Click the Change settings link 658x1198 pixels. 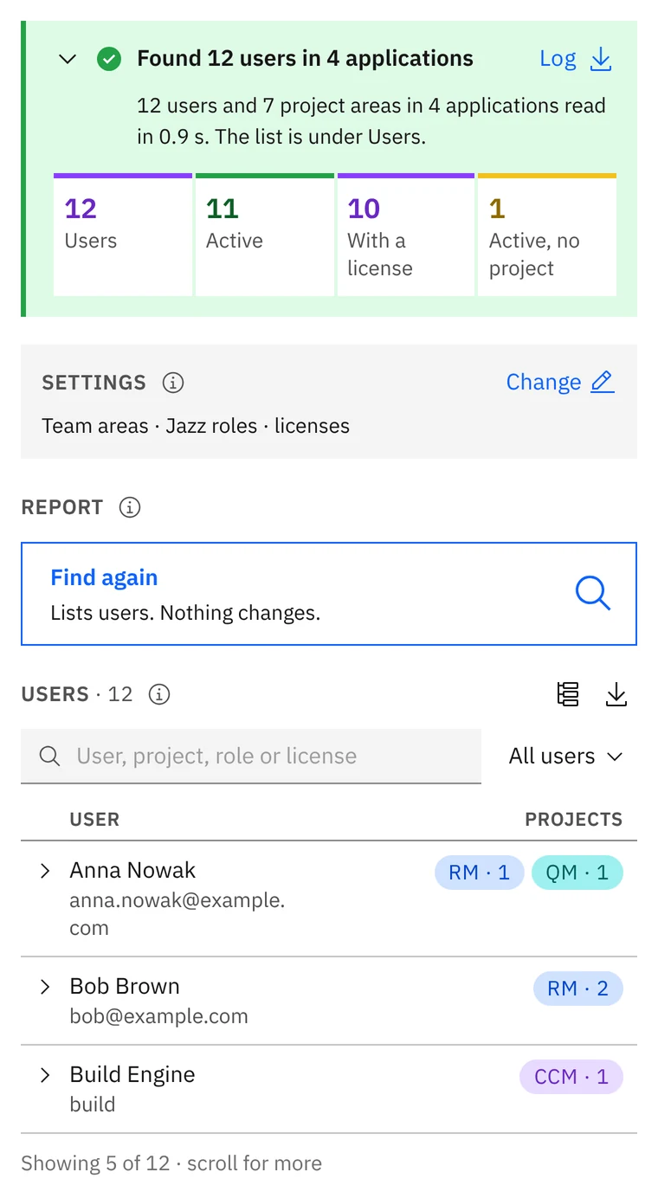[x=544, y=383]
